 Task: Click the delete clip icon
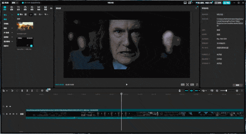(x=37, y=91)
